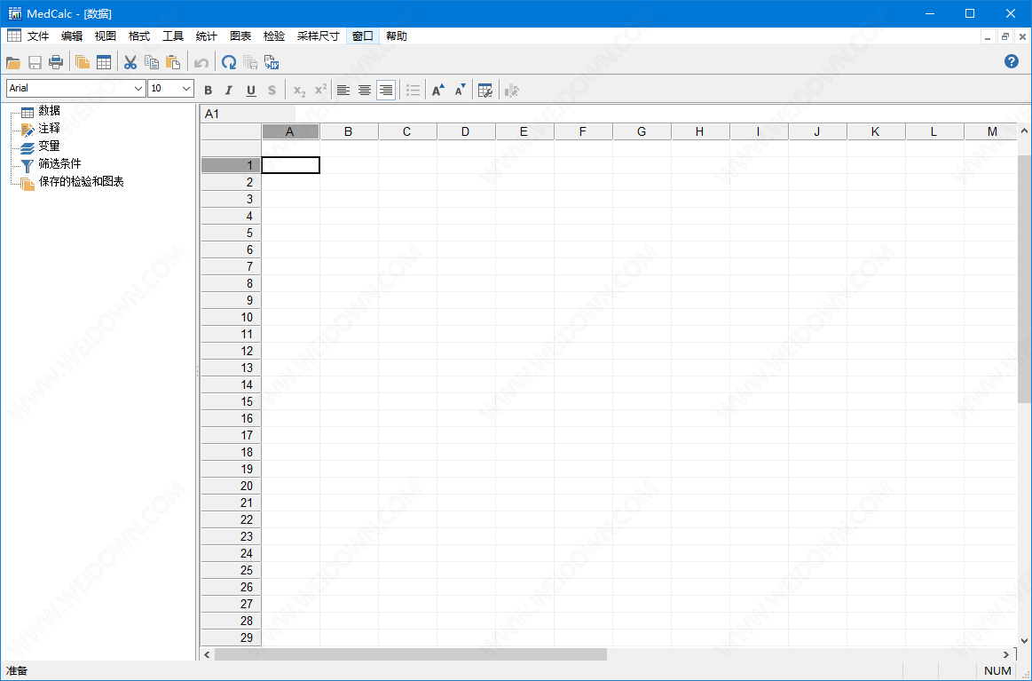1032x681 pixels.
Task: Align text right
Action: tap(386, 91)
